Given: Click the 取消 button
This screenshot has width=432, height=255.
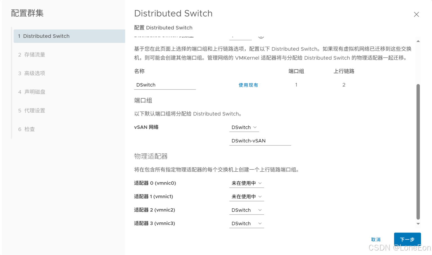Looking at the screenshot, I should pos(376,240).
